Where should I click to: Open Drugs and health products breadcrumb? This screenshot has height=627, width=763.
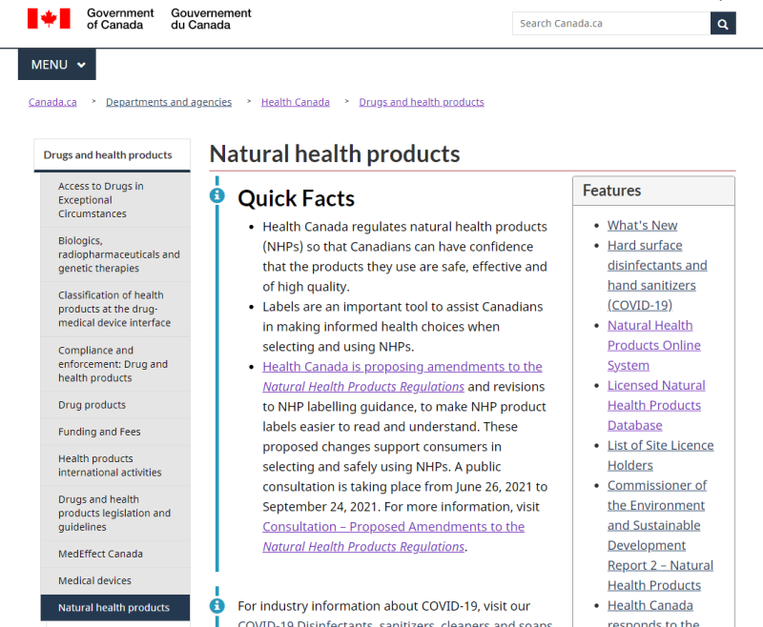coord(422,102)
